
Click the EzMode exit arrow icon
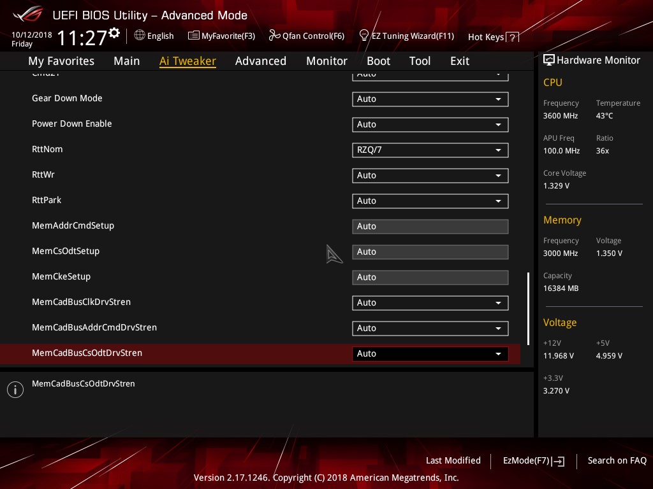pyautogui.click(x=559, y=461)
